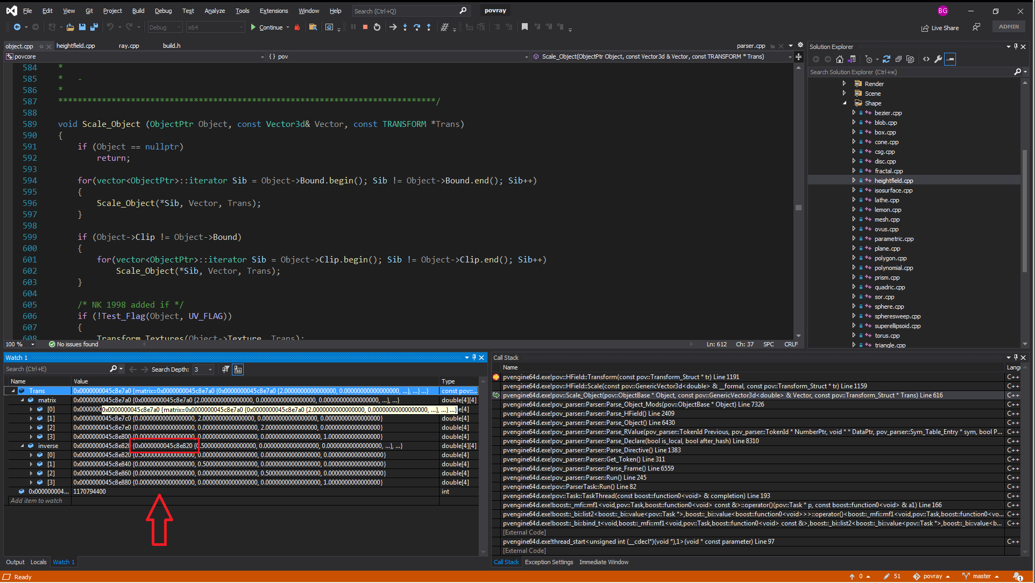
Task: Open the Search Depth dropdown
Action: coord(210,369)
